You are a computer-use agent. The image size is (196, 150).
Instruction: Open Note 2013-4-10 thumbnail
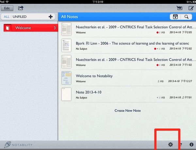[66, 94]
